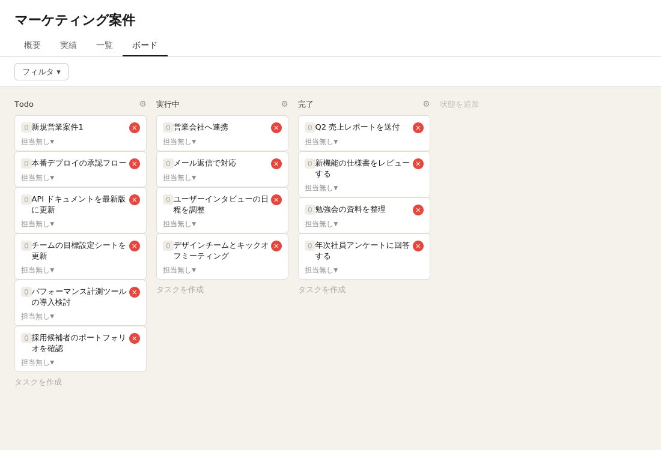The height and width of the screenshot is (450, 661).
Task: Delete Q2 売上レポートを送付 task
Action: coord(418,128)
